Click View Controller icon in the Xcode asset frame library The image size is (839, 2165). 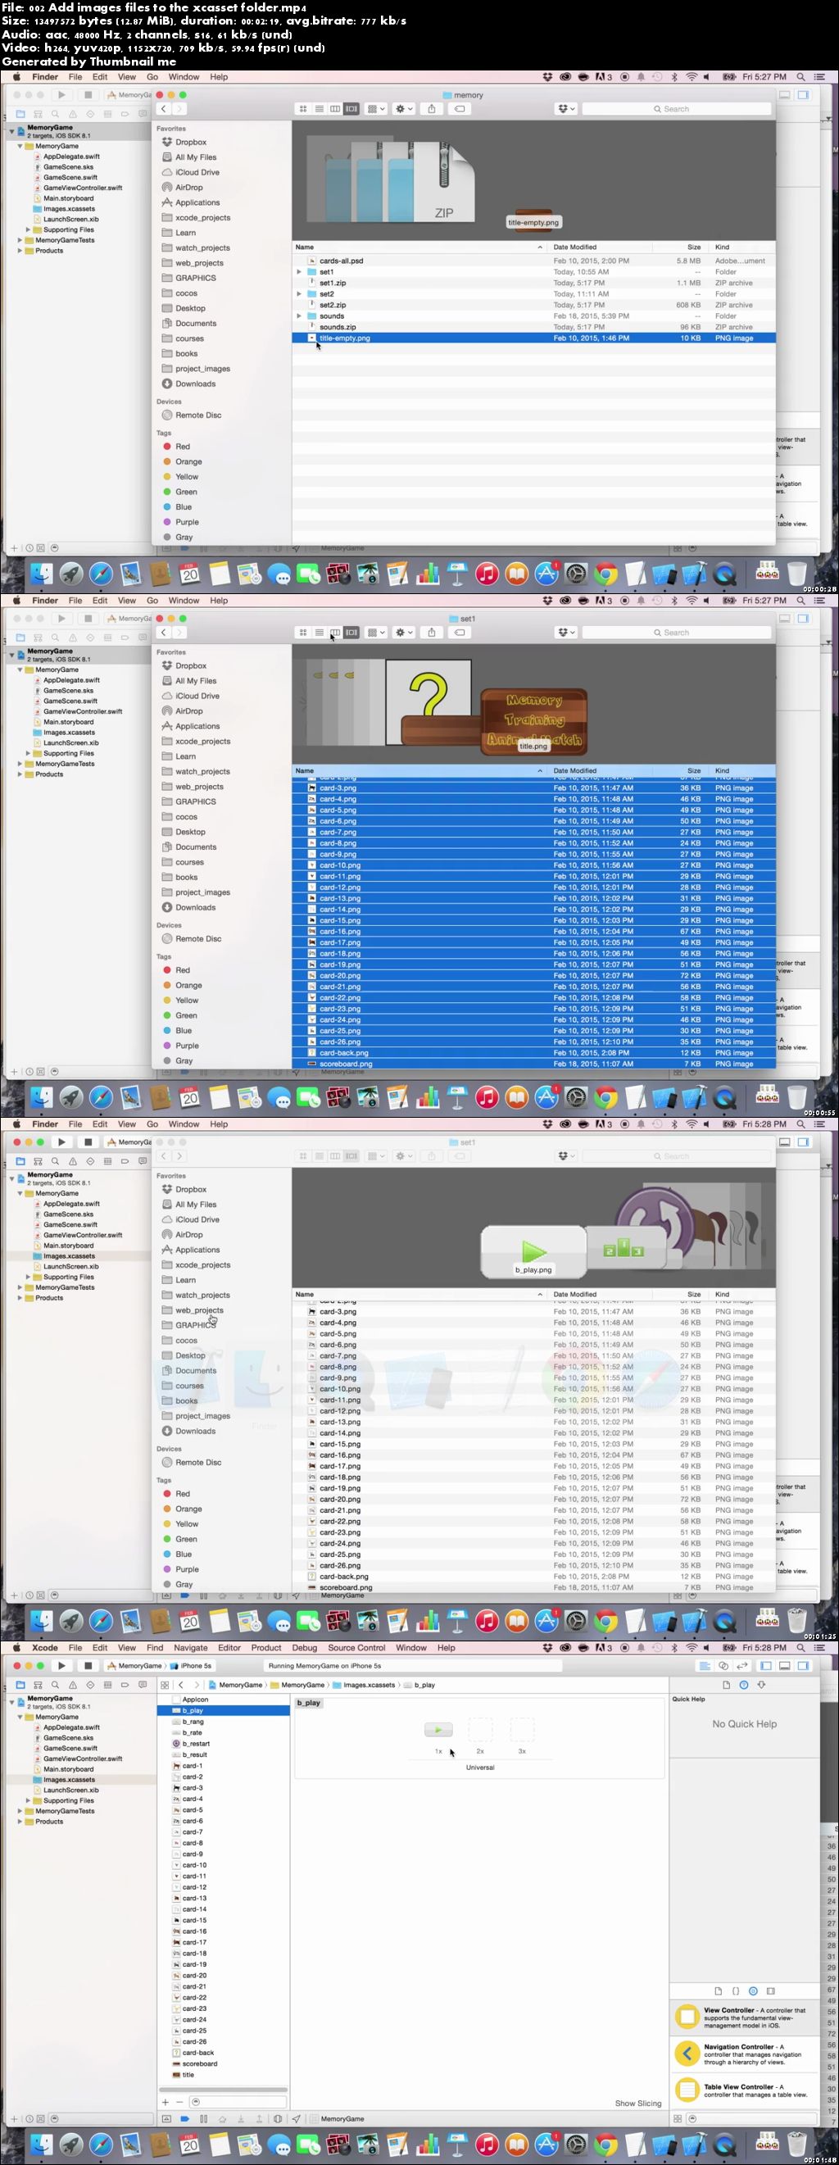687,2015
